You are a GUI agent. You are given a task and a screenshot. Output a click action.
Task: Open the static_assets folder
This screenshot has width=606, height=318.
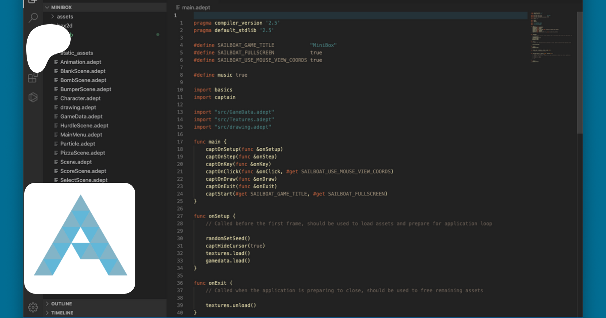[x=76, y=53]
